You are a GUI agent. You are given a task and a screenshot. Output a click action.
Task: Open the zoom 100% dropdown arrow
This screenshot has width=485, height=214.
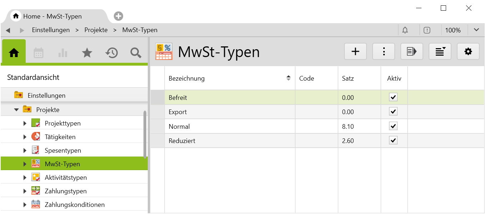pyautogui.click(x=476, y=30)
